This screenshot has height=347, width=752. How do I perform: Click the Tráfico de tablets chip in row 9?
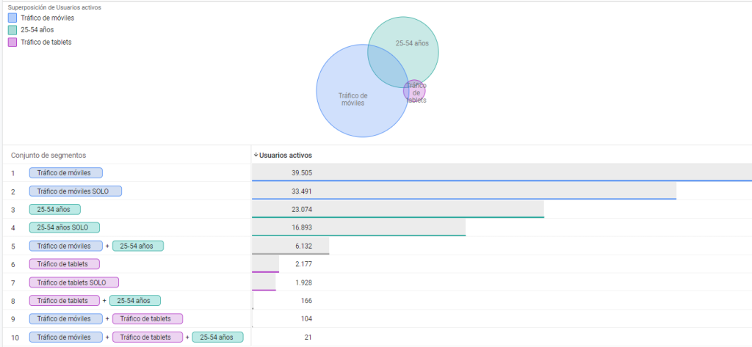(x=147, y=318)
